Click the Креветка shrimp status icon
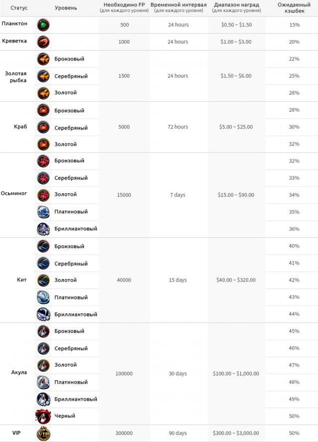Viewport: 318px width, 442px height. [43, 42]
